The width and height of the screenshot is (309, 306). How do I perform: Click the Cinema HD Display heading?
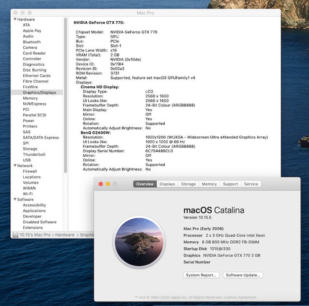100,87
